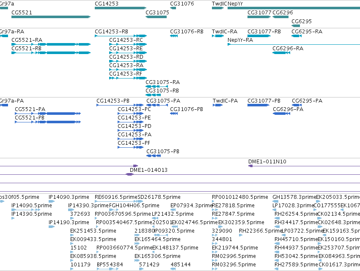Click the IP14090.3prime EST label
360x271 pixels.
coord(69,197)
